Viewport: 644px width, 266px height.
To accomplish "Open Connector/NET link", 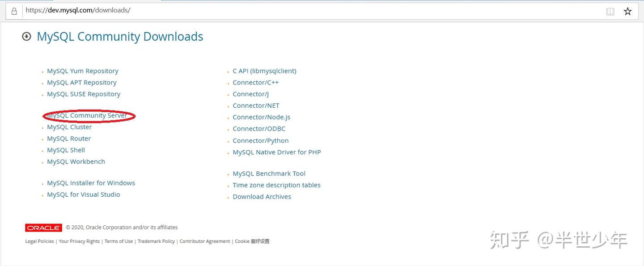I will pyautogui.click(x=256, y=106).
